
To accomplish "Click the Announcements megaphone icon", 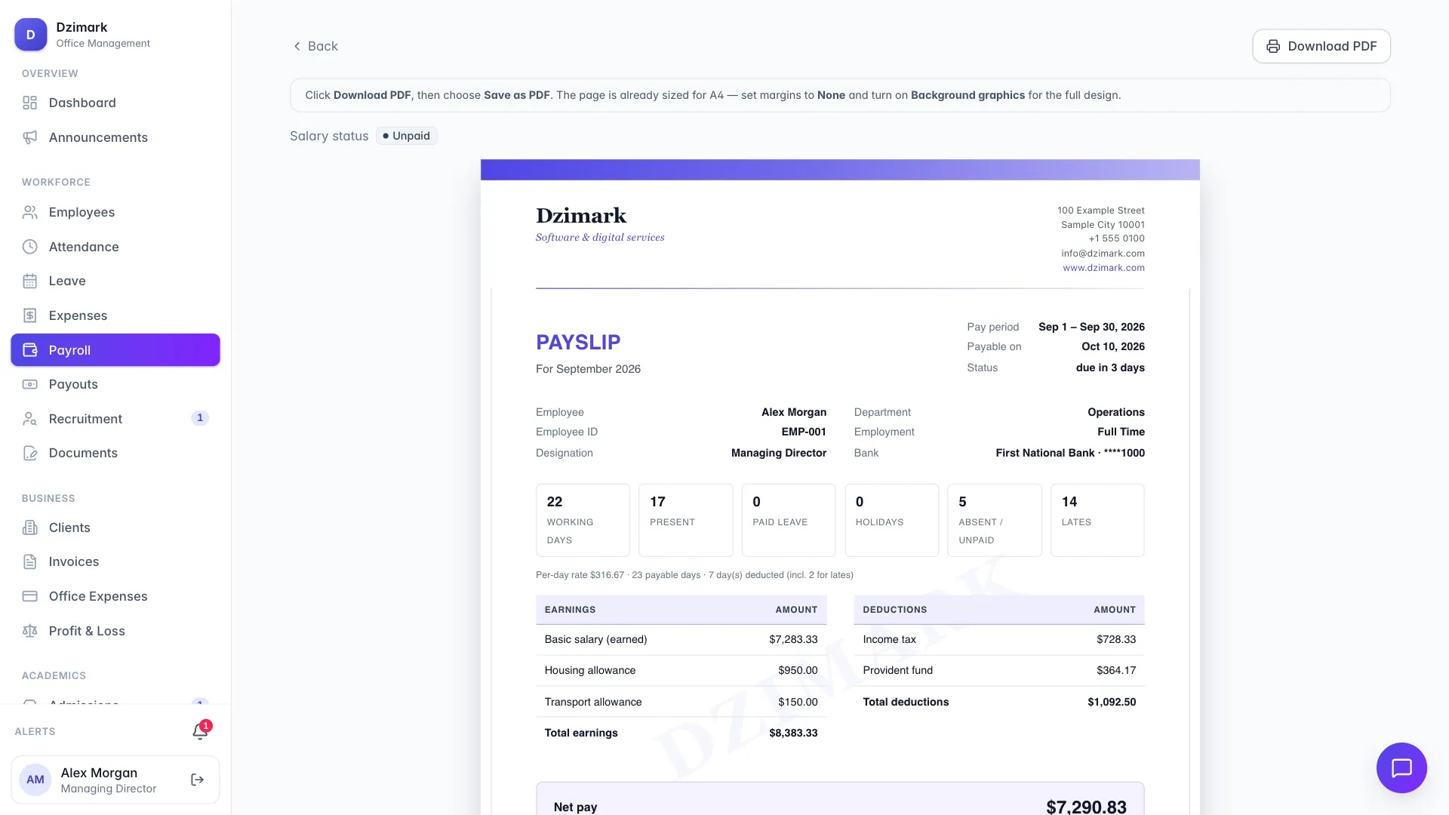I will (30, 137).
